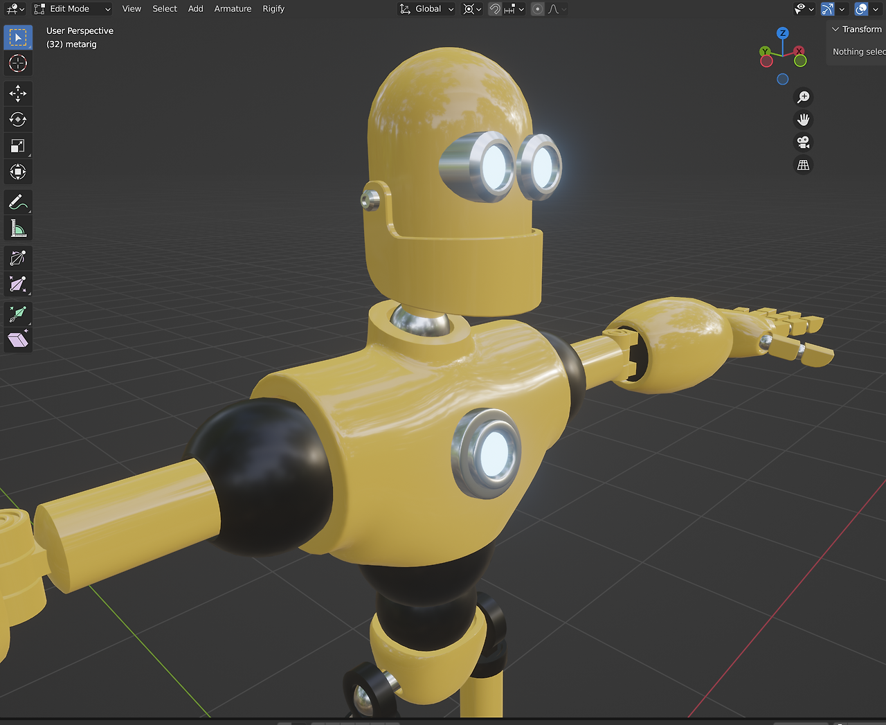Image resolution: width=886 pixels, height=725 pixels.
Task: Activate the combined Transform tool
Action: click(18, 172)
